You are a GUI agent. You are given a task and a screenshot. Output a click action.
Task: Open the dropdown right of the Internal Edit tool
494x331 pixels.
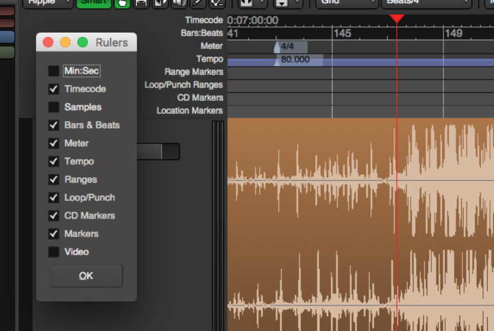pos(253,3)
